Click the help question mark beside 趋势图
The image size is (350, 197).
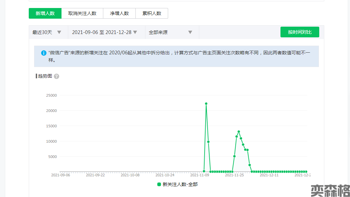tap(56, 76)
